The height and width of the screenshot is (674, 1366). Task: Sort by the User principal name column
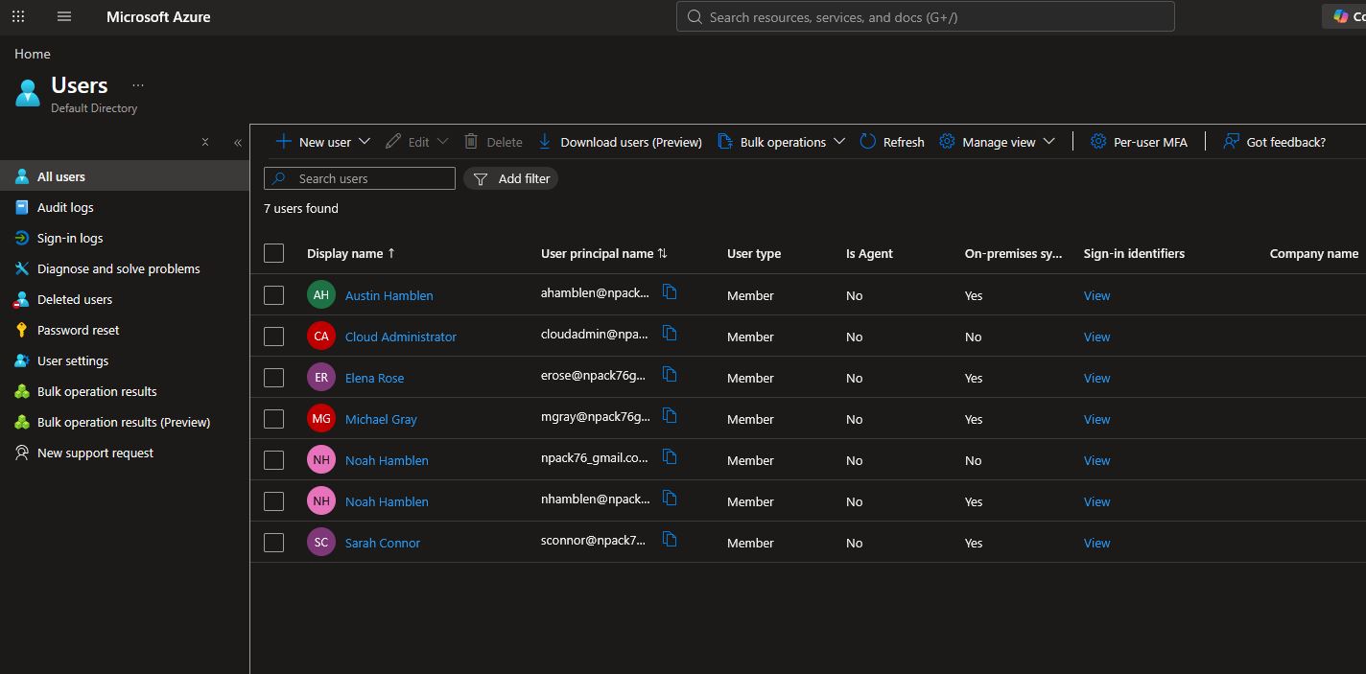604,253
